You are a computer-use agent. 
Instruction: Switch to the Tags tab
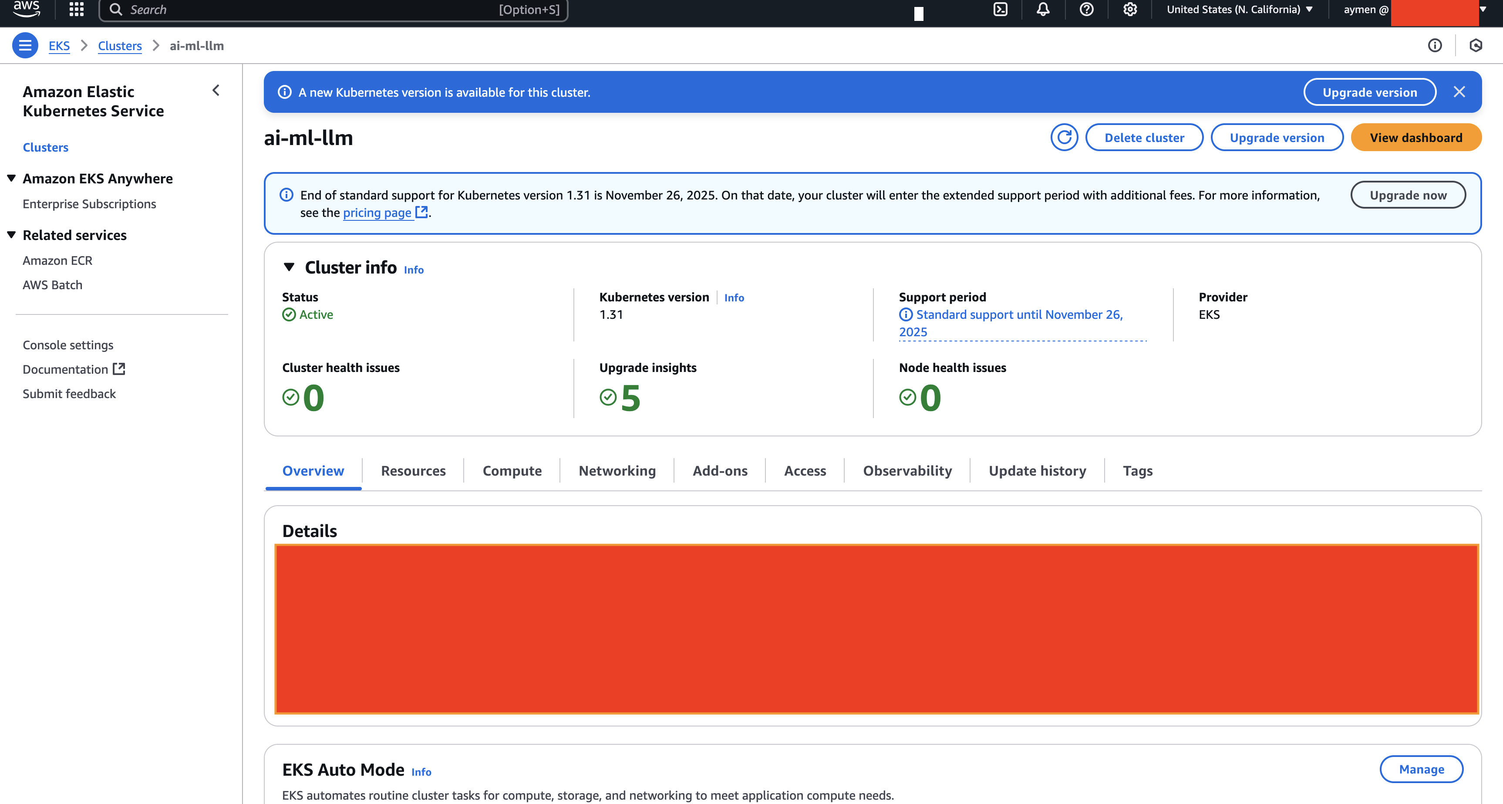coord(1138,471)
